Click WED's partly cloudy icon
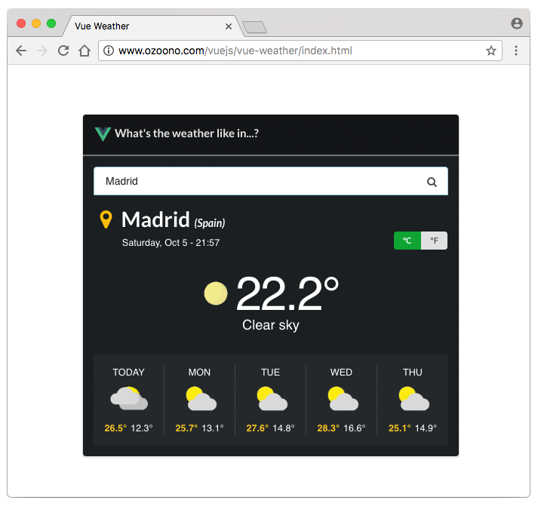This screenshot has width=538, height=509. point(343,398)
